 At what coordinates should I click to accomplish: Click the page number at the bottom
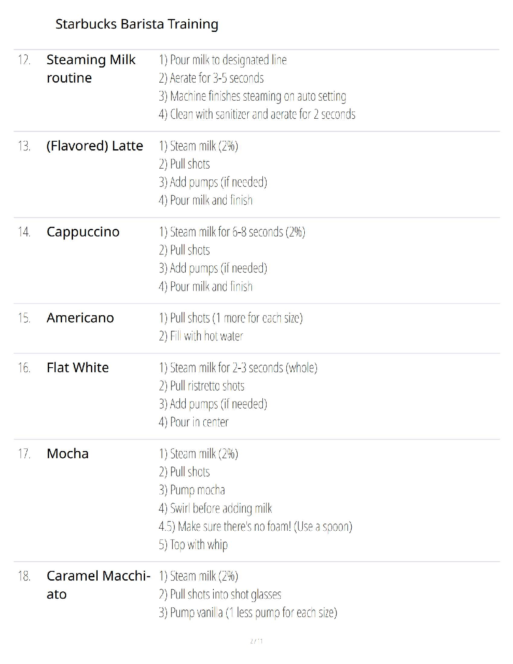pyautogui.click(x=256, y=641)
